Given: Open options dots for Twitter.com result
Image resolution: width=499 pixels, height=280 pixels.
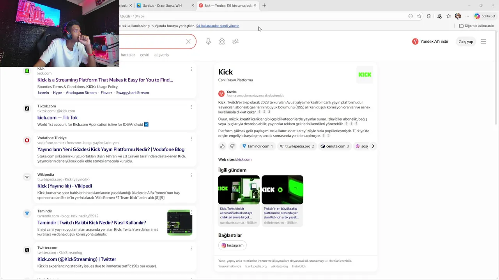Looking at the screenshot, I should pyautogui.click(x=191, y=248).
